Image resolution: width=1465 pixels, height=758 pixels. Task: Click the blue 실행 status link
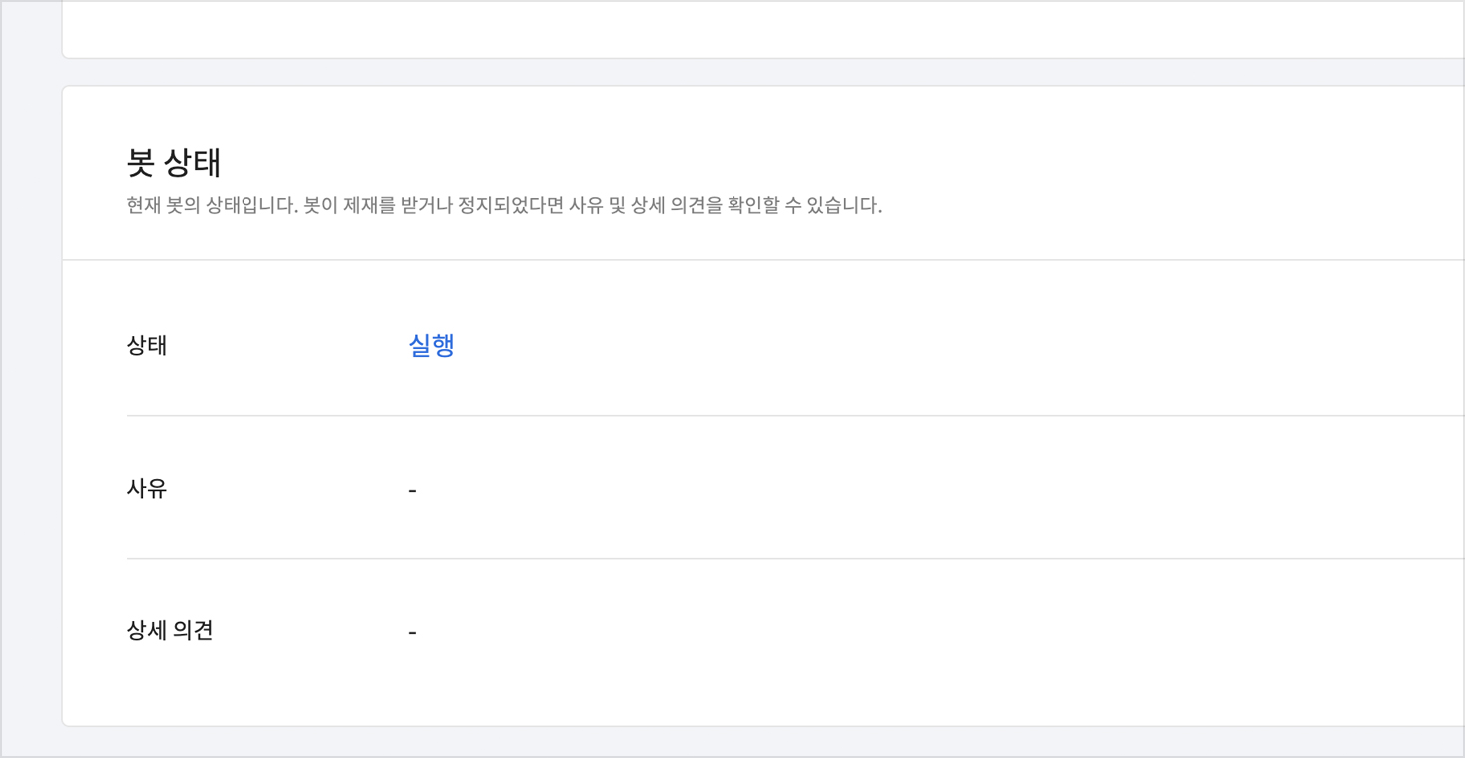[x=431, y=345]
